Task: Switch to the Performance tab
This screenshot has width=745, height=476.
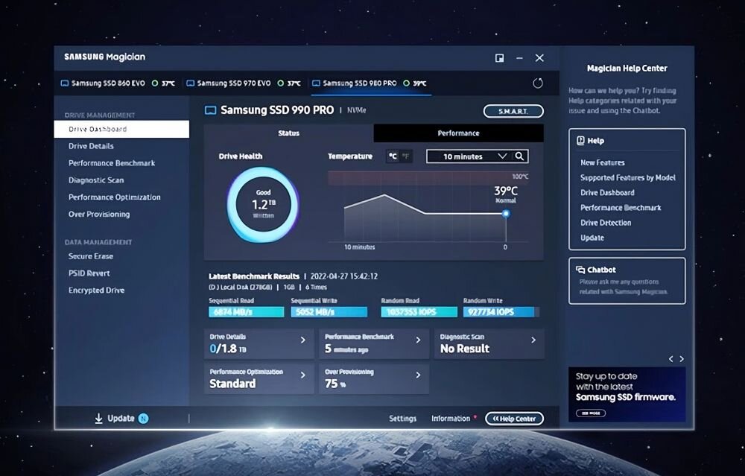Action: pos(457,133)
